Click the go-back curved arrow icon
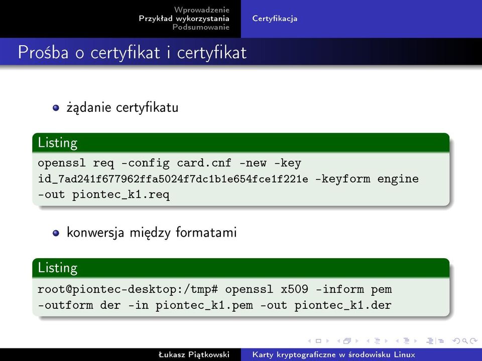This screenshot has height=361, width=482. coord(456,341)
